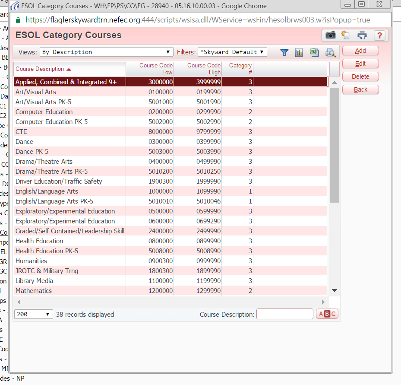401x385 pixels.
Task: Select the English/Language Arts row
Action: click(171, 191)
